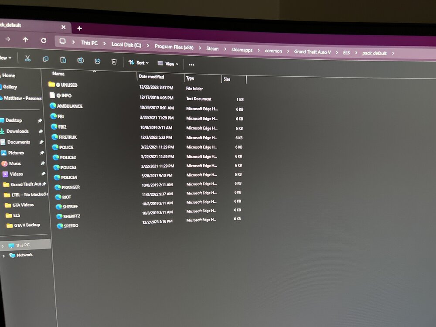Open the Sort dropdown

pos(140,63)
